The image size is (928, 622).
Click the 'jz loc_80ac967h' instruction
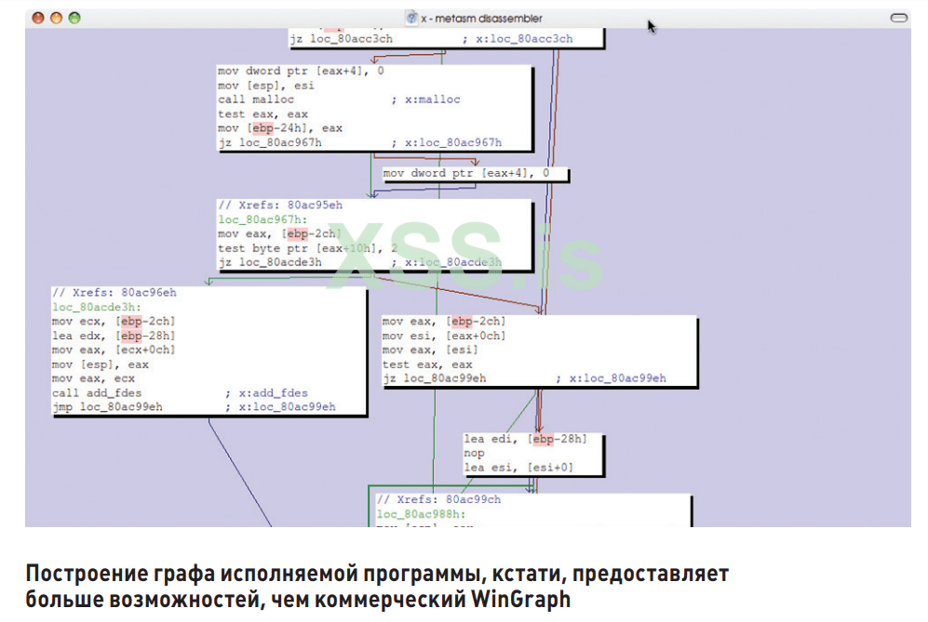coord(270,143)
